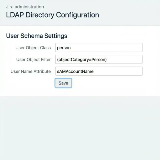Click the '(objectCategory=Person)' filter value text
The height and width of the screenshot is (160, 160).
click(82, 59)
